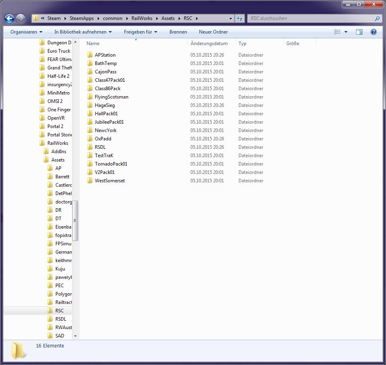Screen dimensions: 386x365
Task: Select the Kuju folder in tree
Action: (x=60, y=269)
